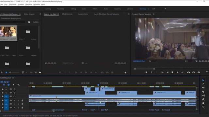Select the Slip tool
The width and height of the screenshot is (209, 117).
[203, 95]
